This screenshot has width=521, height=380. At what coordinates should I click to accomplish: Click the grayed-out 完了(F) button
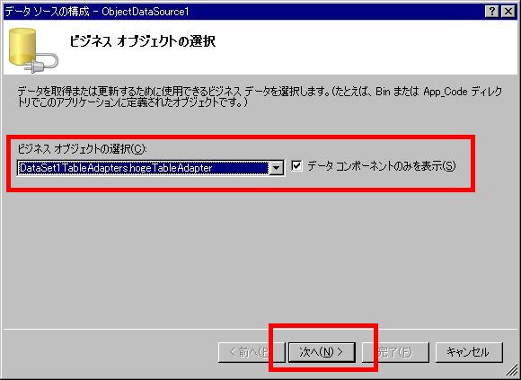click(x=395, y=352)
